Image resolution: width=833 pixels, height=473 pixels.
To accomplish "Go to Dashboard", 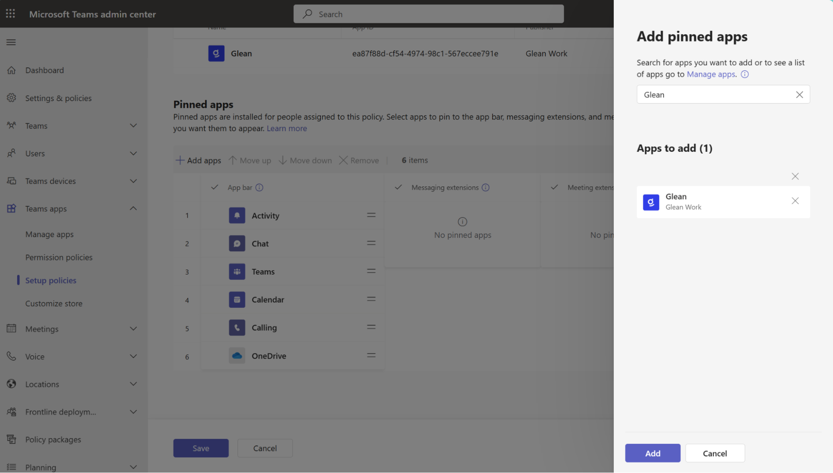I will (x=45, y=70).
